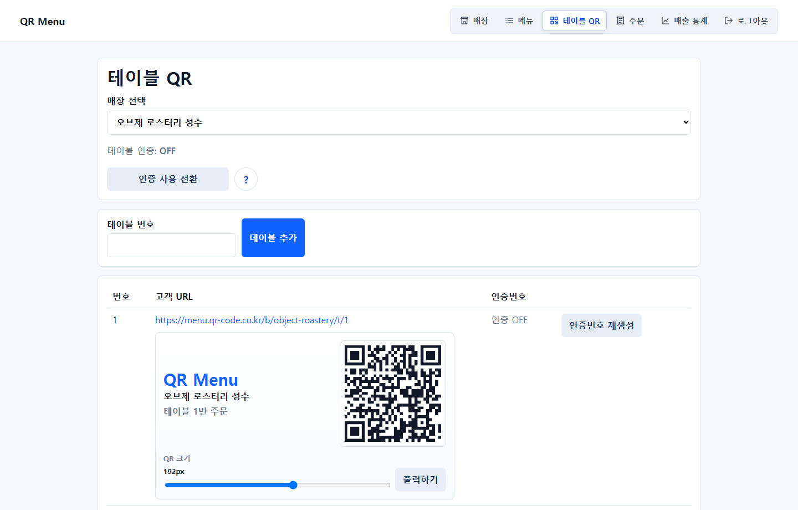Click the 테이블 QR page heading
Screen dimensions: 798x510
click(150, 78)
